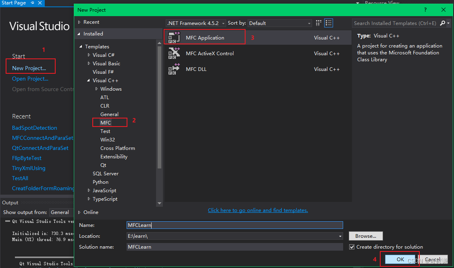Select the Start Page tab
Image resolution: width=454 pixels, height=268 pixels.
pyautogui.click(x=14, y=2)
